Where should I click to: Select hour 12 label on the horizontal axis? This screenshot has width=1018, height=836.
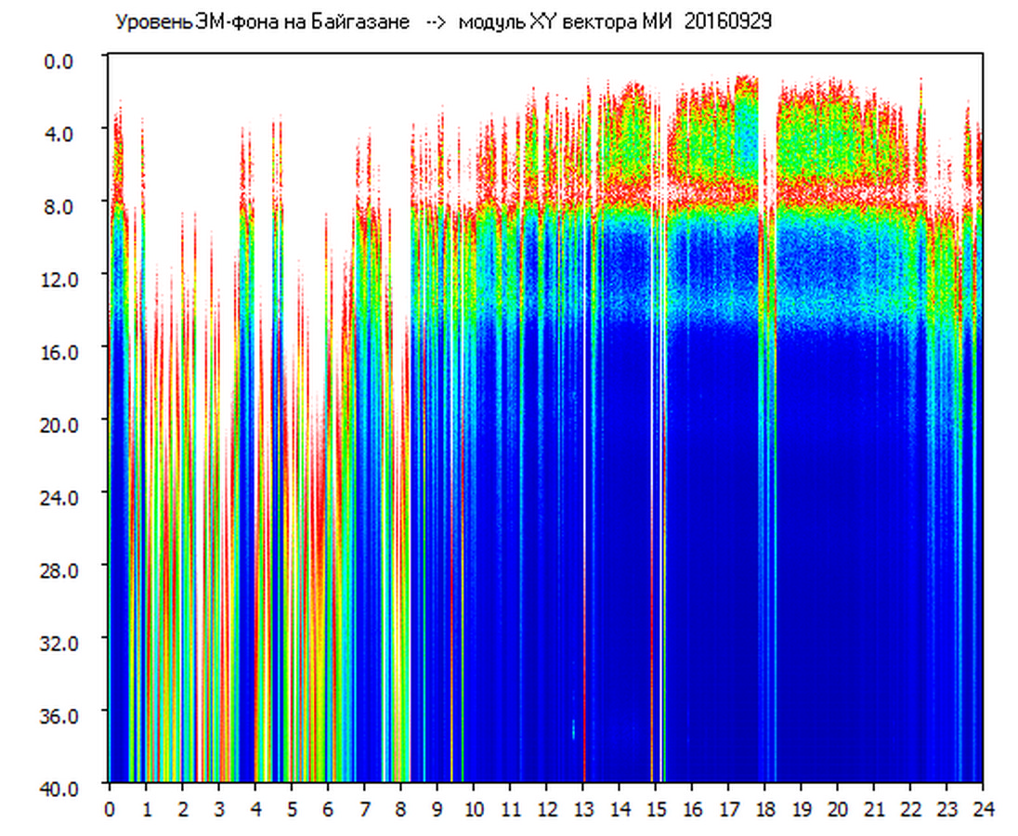tap(546, 808)
